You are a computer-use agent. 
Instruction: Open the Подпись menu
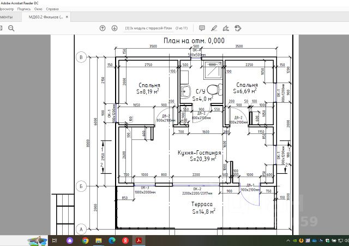[x=24, y=9]
